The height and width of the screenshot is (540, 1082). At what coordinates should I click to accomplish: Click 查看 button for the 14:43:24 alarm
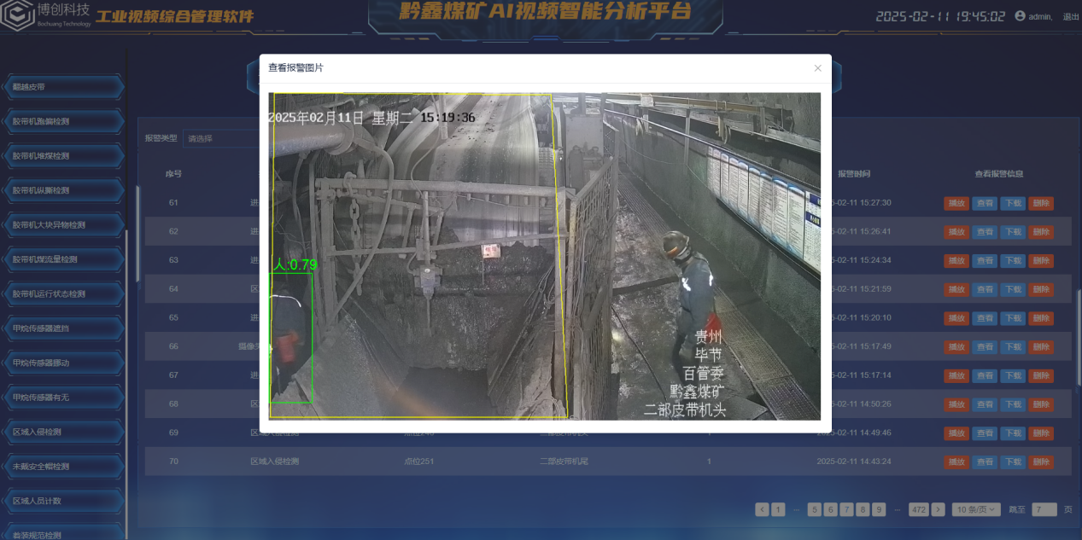(x=985, y=462)
